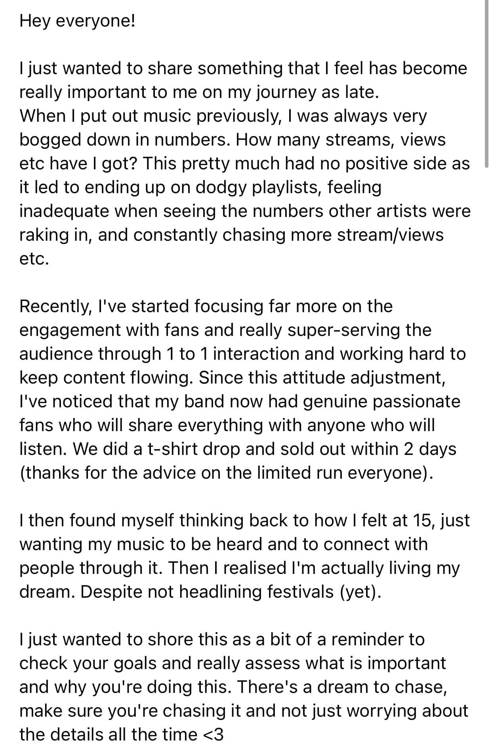Screen dimensions: 492x752
Task: Click the "Hey everyone!" greeting line
Action: click(77, 21)
